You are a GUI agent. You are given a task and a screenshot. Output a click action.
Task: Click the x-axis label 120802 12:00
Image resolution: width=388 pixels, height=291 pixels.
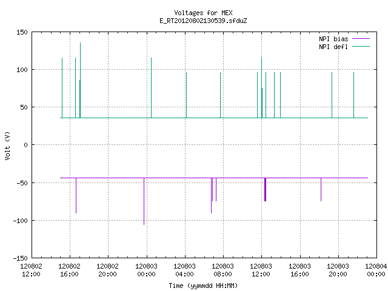pos(31,270)
